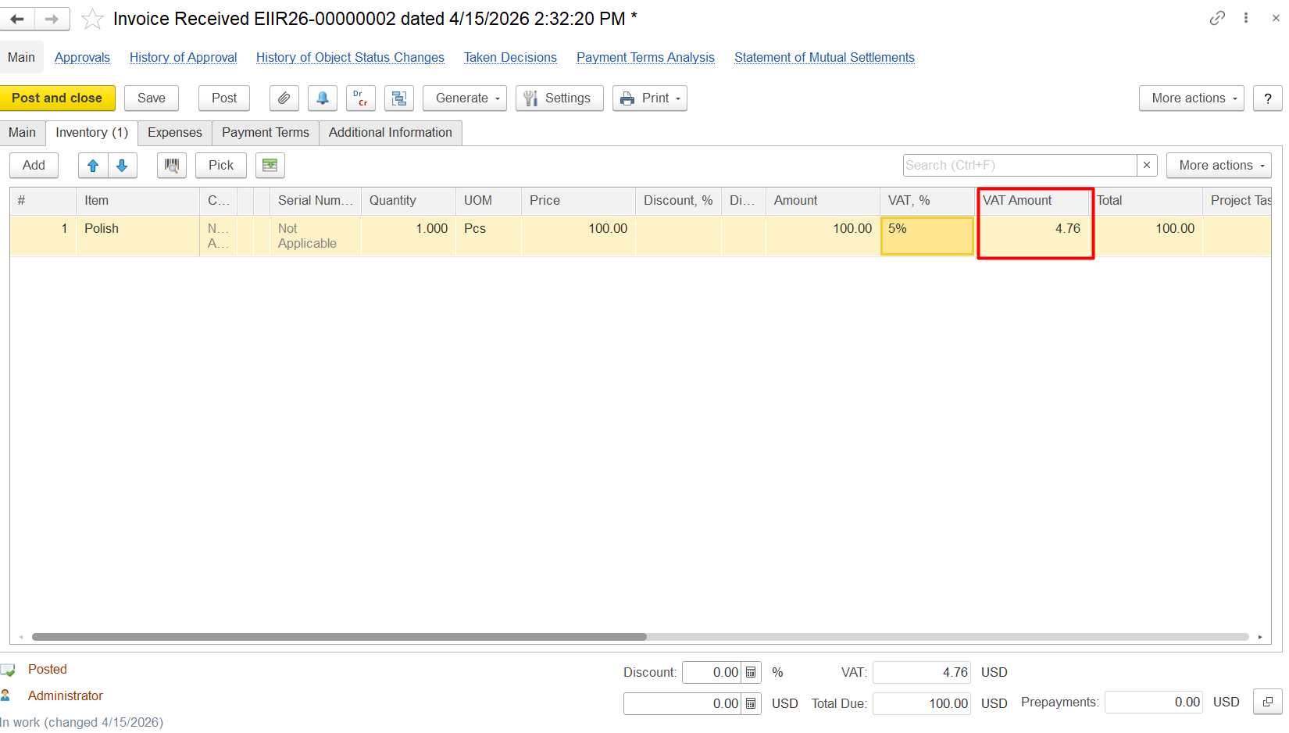Click the paperclip attachments icon
This screenshot has height=733, width=1289.
coord(284,98)
